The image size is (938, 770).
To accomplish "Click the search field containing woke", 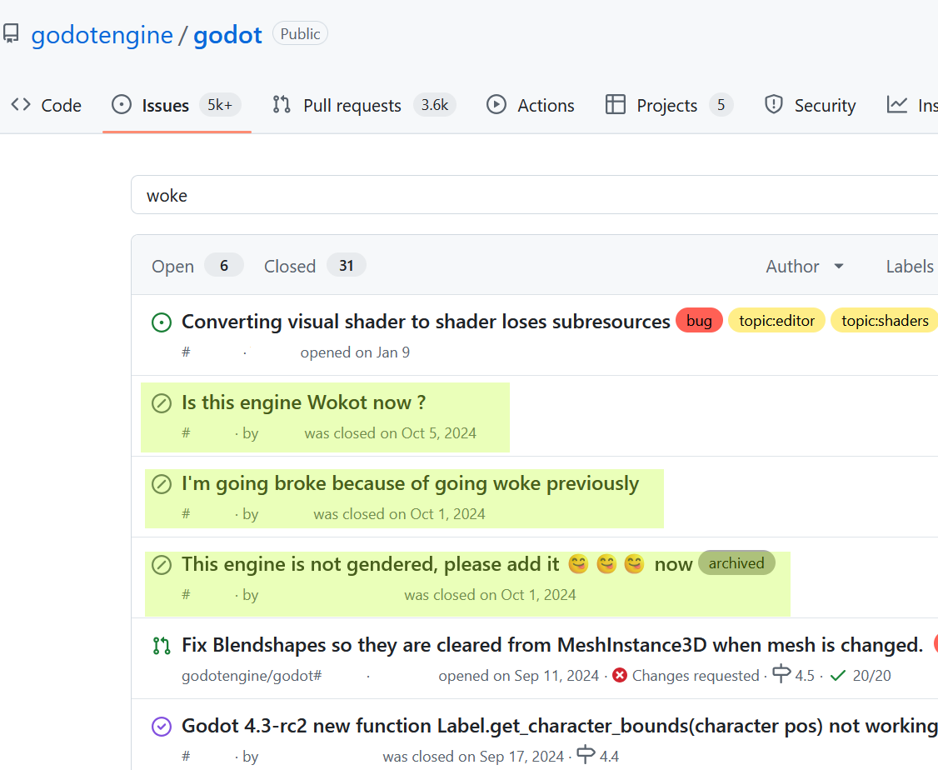I will pyautogui.click(x=333, y=194).
